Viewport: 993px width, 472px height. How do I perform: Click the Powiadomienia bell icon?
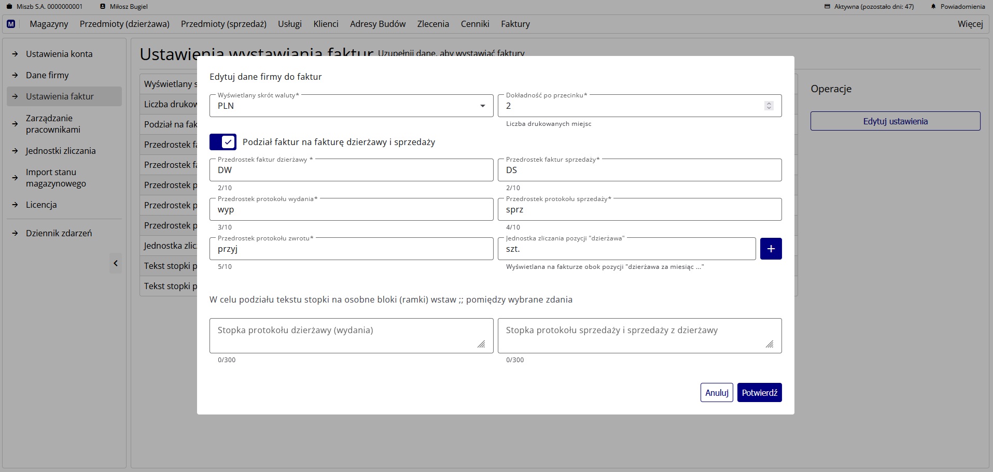pos(933,7)
